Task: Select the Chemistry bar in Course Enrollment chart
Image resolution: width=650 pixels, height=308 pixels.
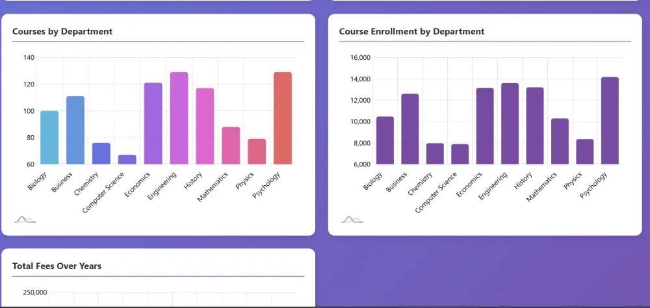Action: pos(435,154)
